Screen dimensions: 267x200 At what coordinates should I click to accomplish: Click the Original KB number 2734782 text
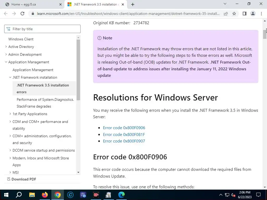click(121, 23)
